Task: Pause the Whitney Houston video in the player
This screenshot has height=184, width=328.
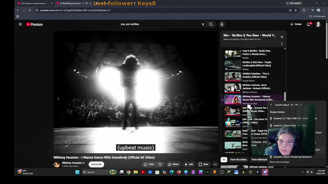Action: [x=136, y=92]
